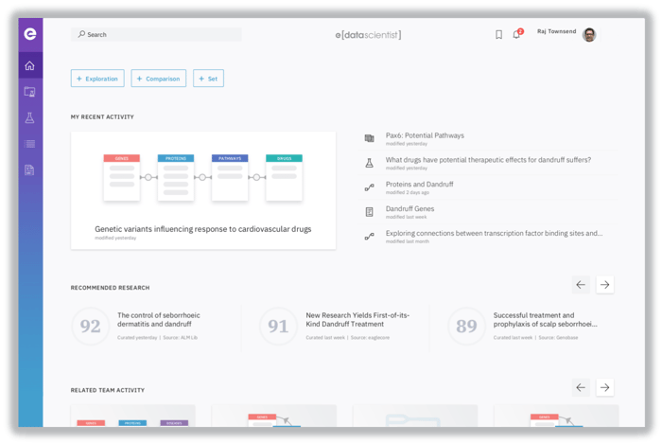Image resolution: width=662 pixels, height=444 pixels.
Task: Go to next Related Team Activity items
Action: (604, 387)
